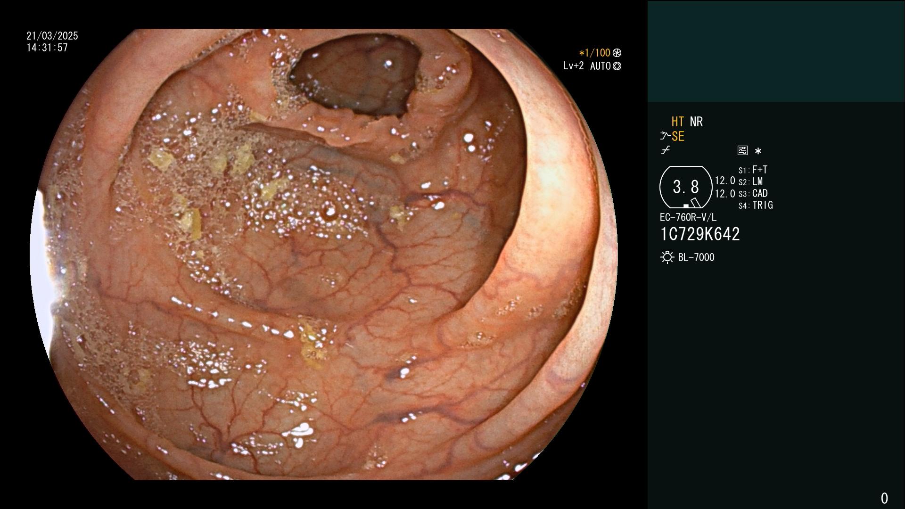Screen dimensions: 905x509
Task: Click the auto iris icon after AUTO
Action: [x=617, y=66]
